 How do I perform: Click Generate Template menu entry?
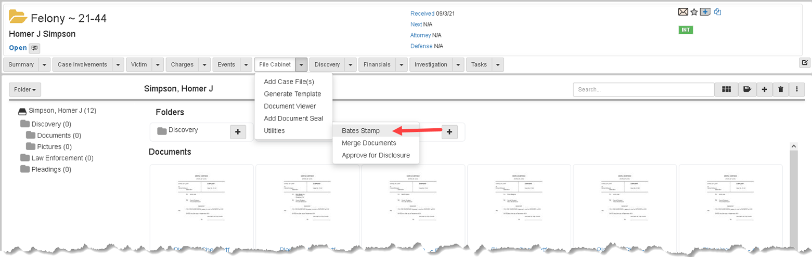292,94
